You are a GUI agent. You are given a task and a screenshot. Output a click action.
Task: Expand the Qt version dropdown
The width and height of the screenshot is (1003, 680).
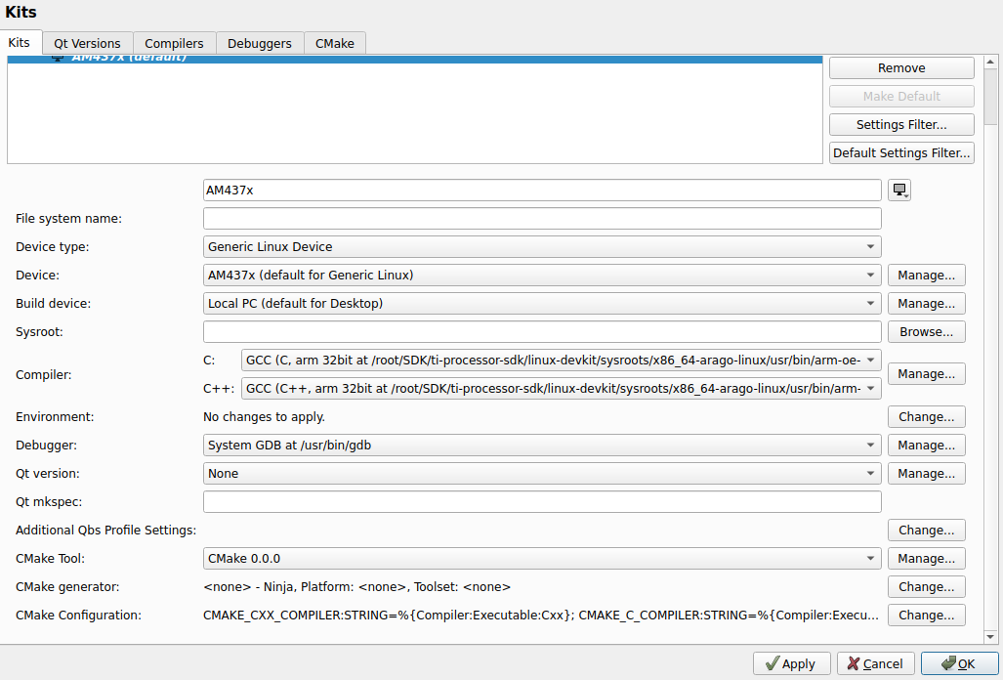pyautogui.click(x=542, y=474)
